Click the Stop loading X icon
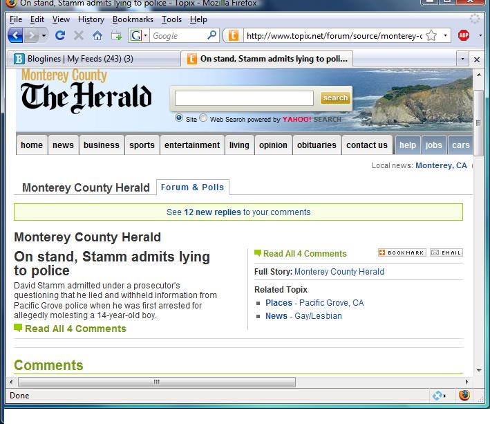 pyautogui.click(x=79, y=35)
